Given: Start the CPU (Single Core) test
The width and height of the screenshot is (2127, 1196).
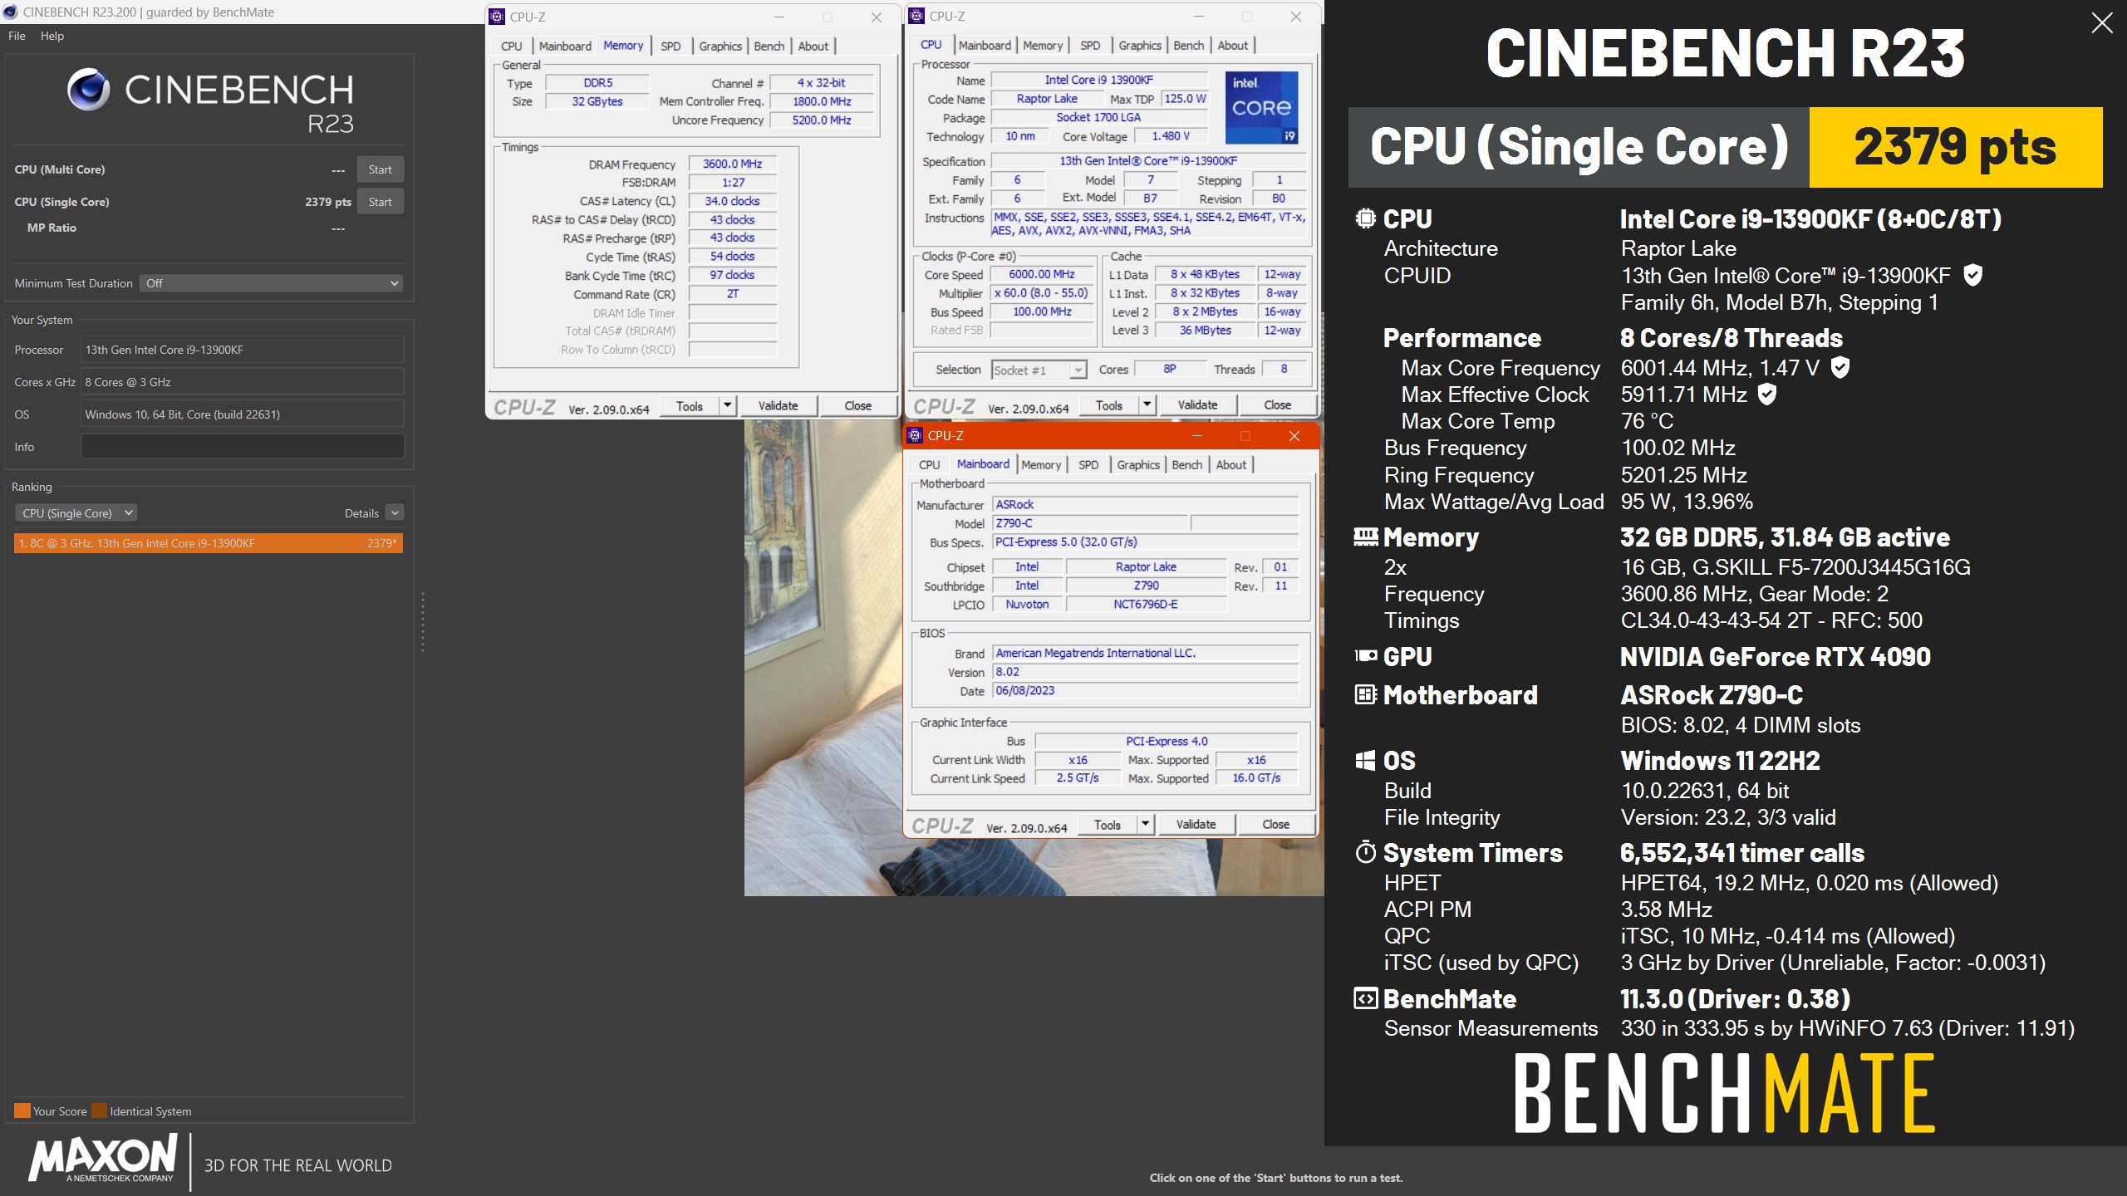Looking at the screenshot, I should 380,202.
